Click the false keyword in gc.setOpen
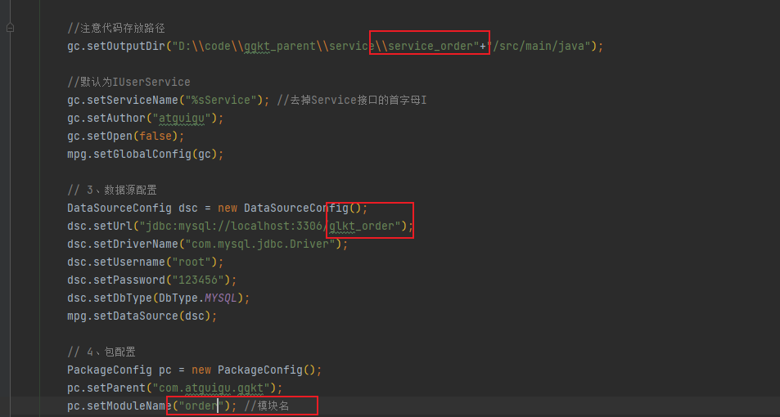The image size is (780, 417). pos(156,137)
